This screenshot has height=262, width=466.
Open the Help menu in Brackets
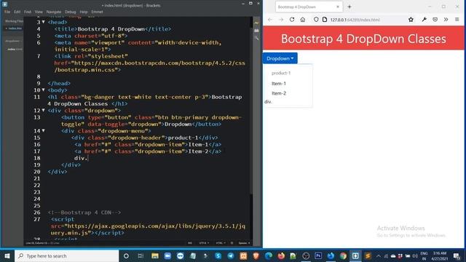(x=84, y=12)
